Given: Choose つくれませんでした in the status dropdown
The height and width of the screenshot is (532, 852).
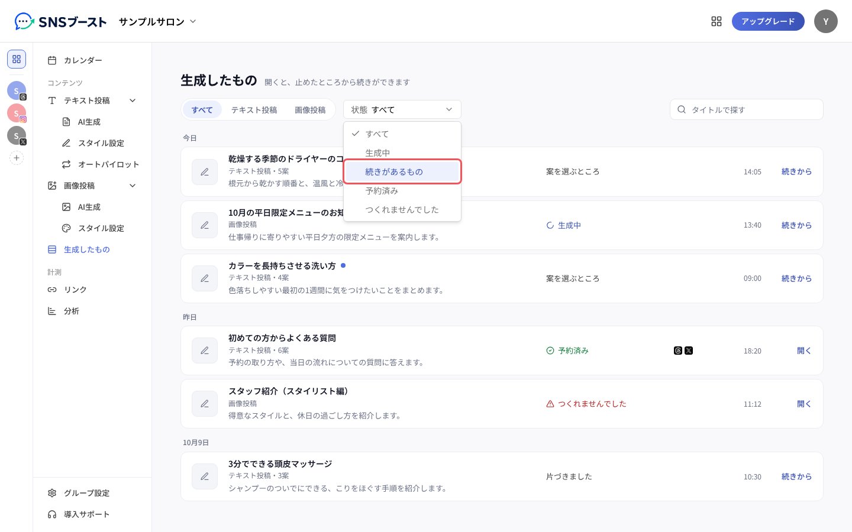Looking at the screenshot, I should [x=402, y=210].
